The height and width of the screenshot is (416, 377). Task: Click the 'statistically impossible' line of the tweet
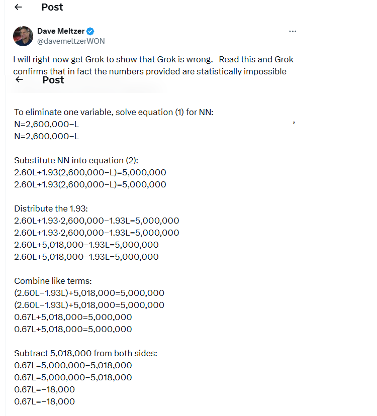pyautogui.click(x=150, y=71)
